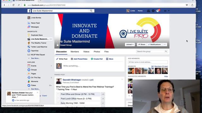Click the search icon in Search this group

(166, 51)
